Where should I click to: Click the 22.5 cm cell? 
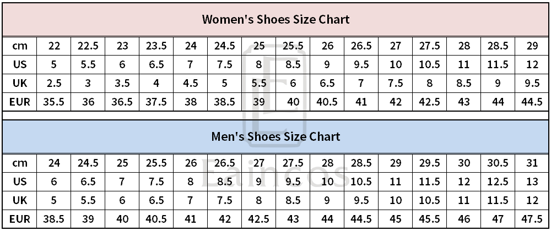point(88,46)
